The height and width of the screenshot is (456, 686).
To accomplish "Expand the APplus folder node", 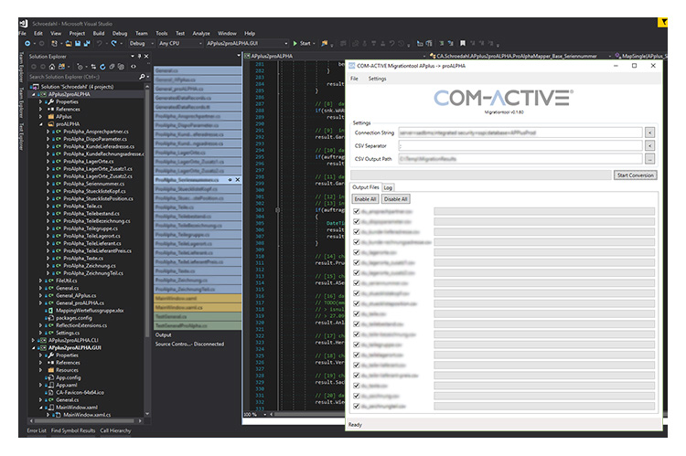I will (x=40, y=117).
